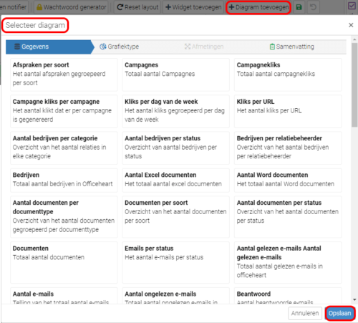Click Widget toevoegen button
The image size is (358, 323).
pyautogui.click(x=193, y=7)
